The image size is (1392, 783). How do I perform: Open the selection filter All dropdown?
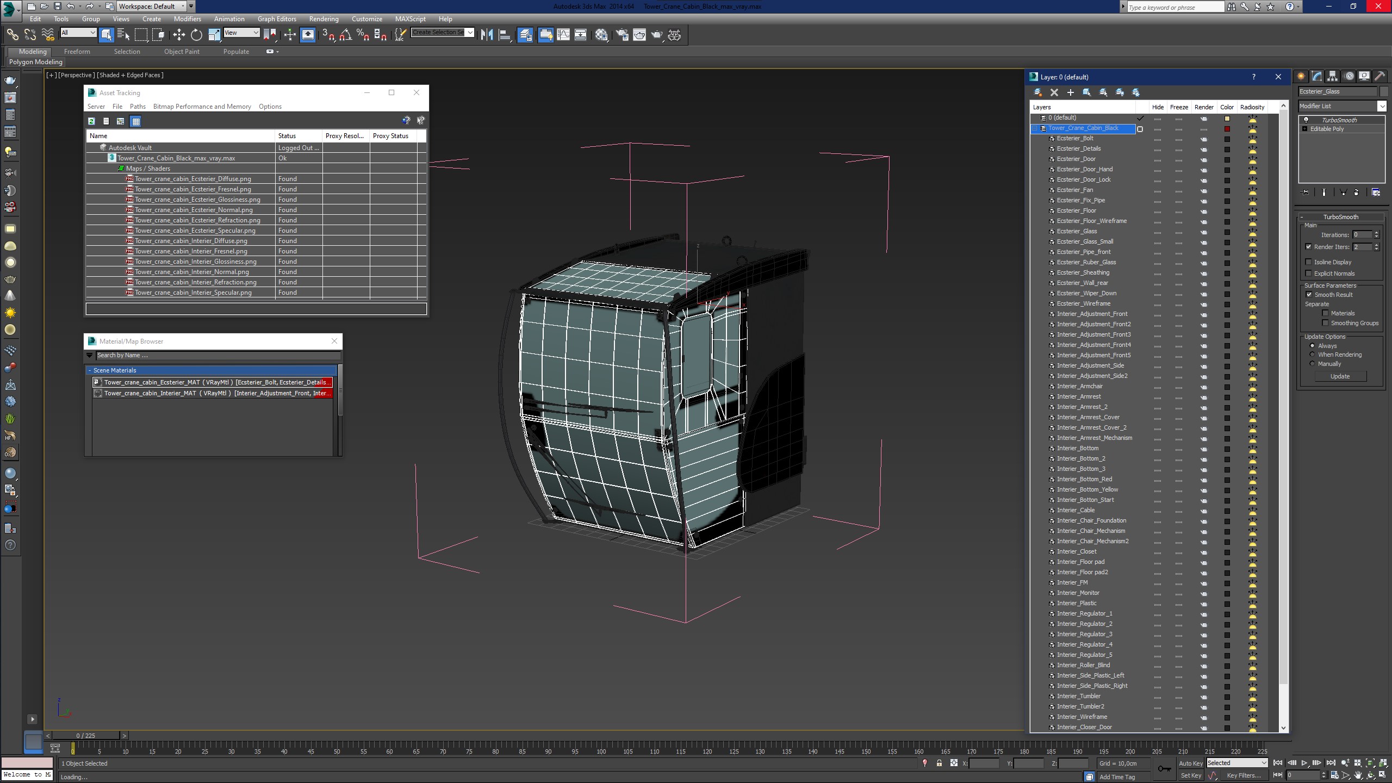tap(78, 33)
